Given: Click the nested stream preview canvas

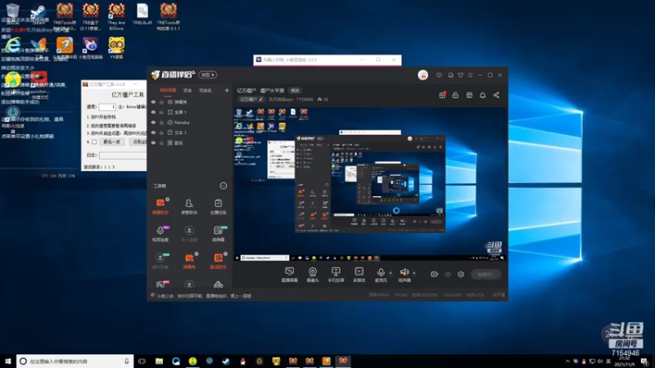Looking at the screenshot, I should (370, 183).
